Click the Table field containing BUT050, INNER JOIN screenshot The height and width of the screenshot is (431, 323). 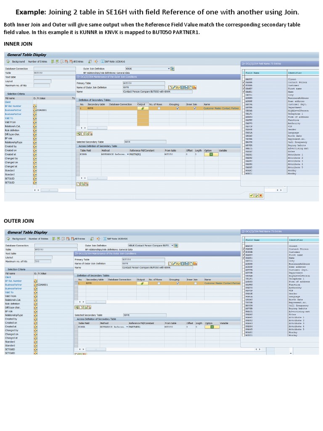55,73
